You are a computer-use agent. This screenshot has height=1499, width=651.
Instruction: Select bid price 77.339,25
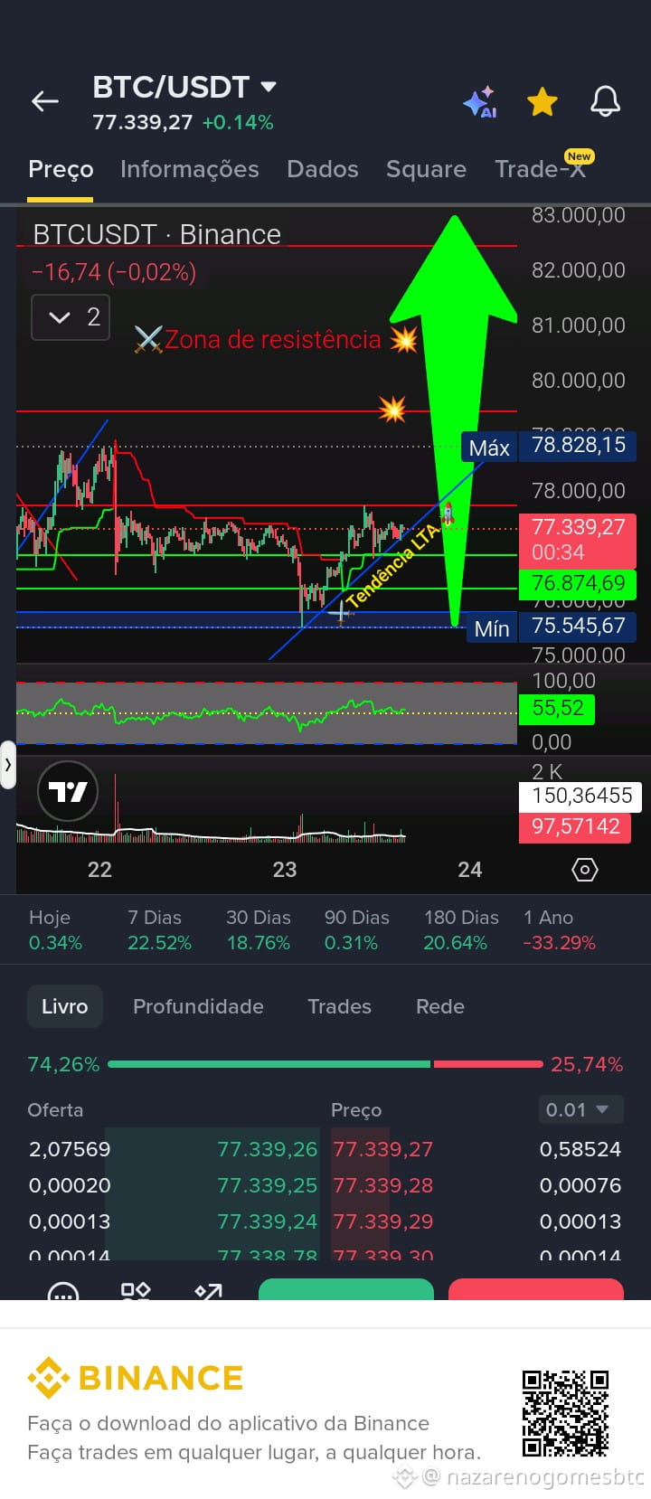tap(267, 1185)
